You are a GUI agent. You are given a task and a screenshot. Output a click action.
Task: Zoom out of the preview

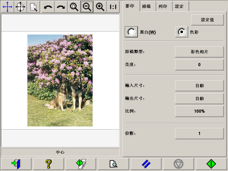tap(87, 7)
